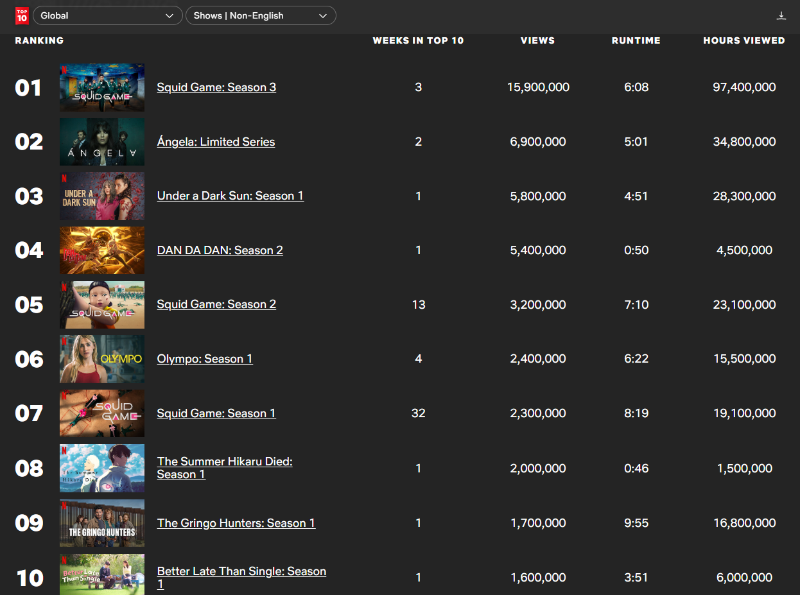Image resolution: width=800 pixels, height=595 pixels.
Task: Click the 97,400,000 hours viewed value
Action: pos(744,87)
